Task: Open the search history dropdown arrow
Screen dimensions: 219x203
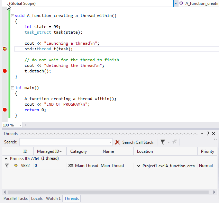Action: [x=110, y=142]
